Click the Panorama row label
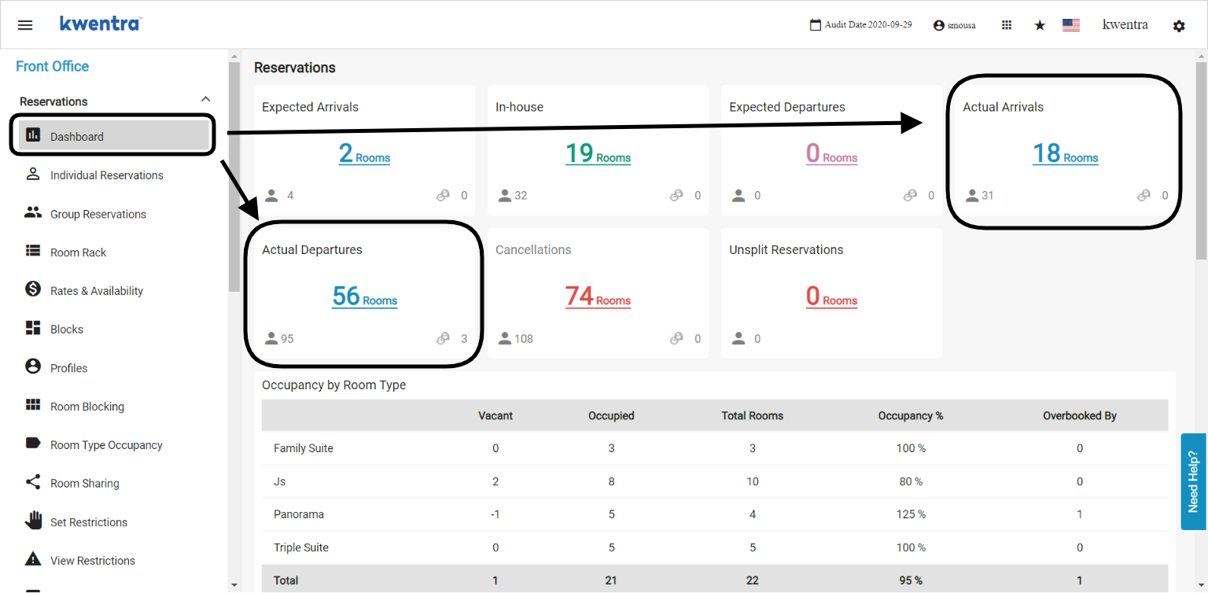This screenshot has height=593, width=1208. coord(299,514)
